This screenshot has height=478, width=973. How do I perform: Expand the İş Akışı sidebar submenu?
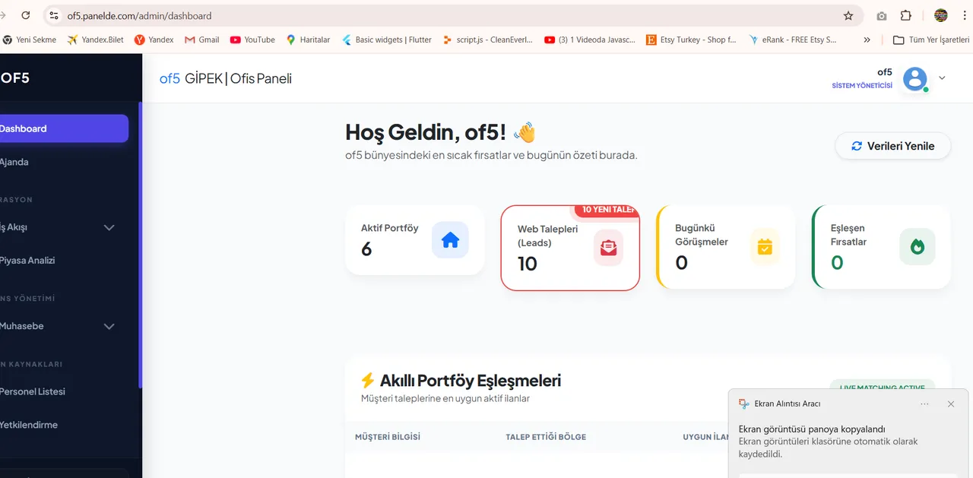(109, 227)
